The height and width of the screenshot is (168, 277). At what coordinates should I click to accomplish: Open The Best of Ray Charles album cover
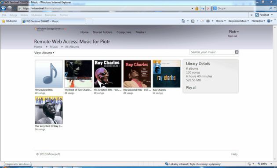(78, 74)
